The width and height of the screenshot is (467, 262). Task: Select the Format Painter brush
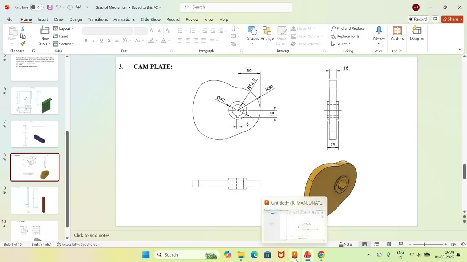23,44
